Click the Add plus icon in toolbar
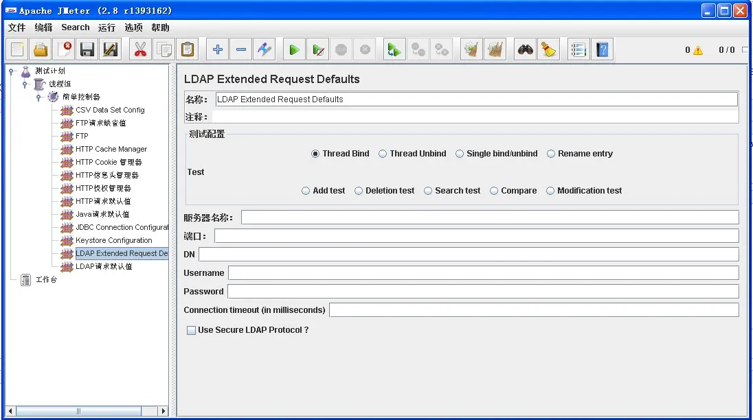The height and width of the screenshot is (420, 753). tap(218, 49)
